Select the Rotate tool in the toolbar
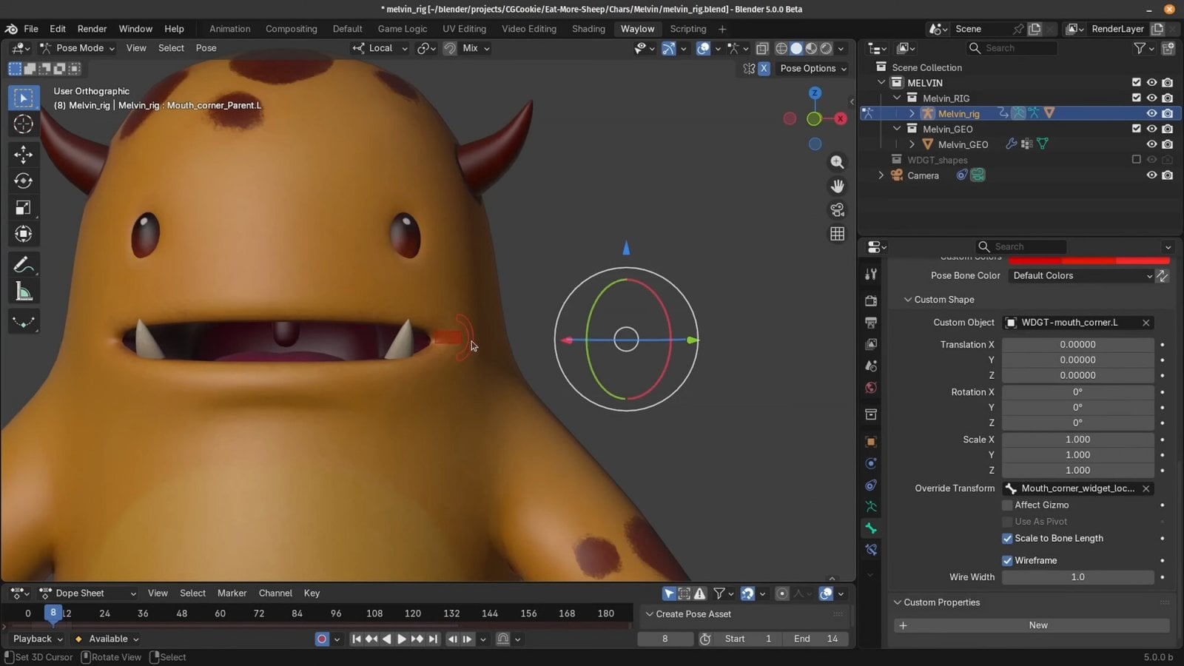The height and width of the screenshot is (666, 1184). tap(23, 181)
